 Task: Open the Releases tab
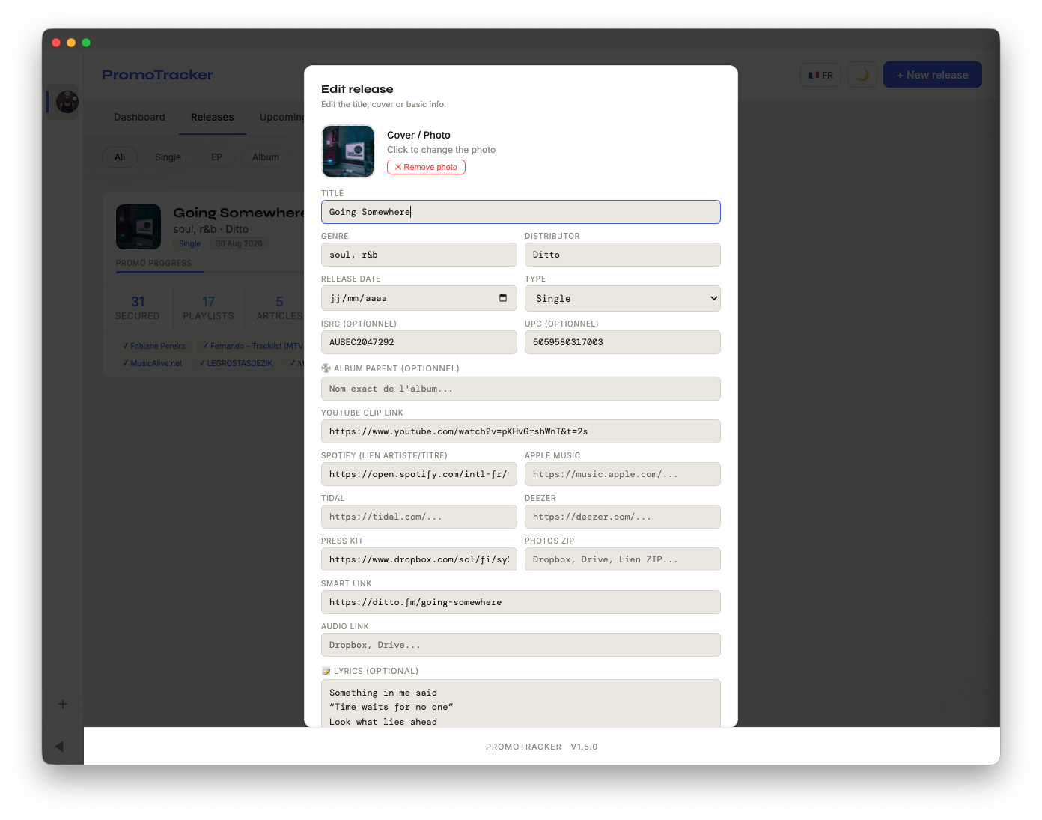[212, 117]
